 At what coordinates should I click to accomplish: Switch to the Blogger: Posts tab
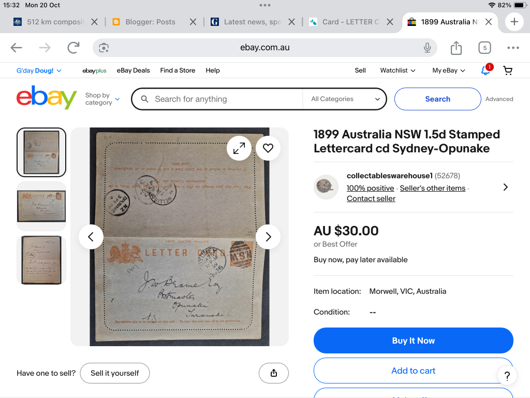[151, 22]
